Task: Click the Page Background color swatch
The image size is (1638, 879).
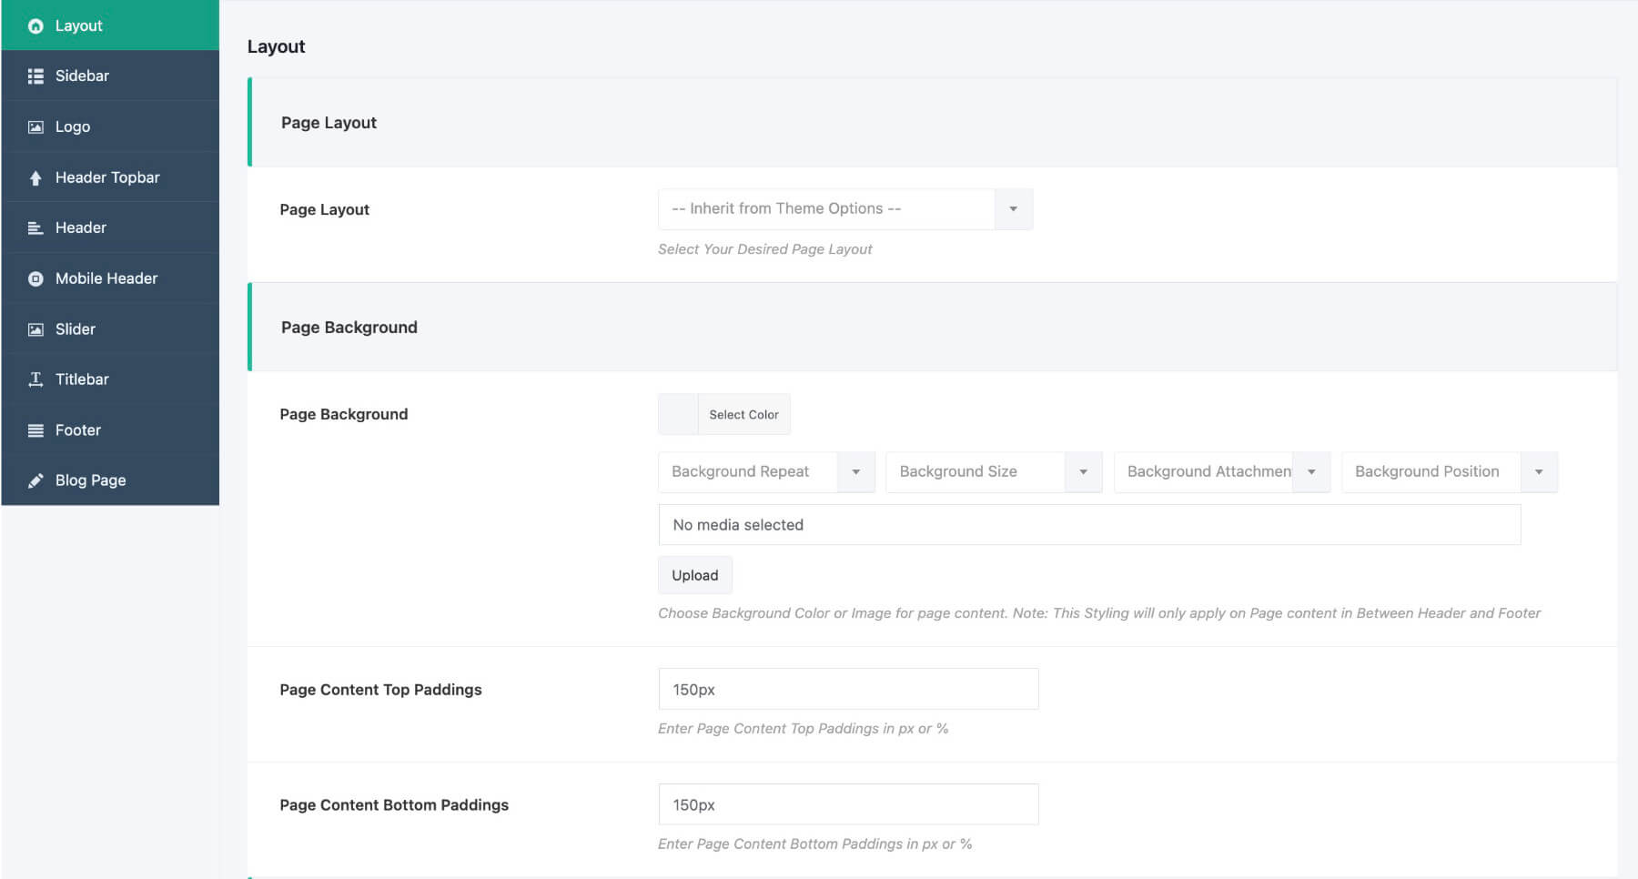Action: (677, 414)
